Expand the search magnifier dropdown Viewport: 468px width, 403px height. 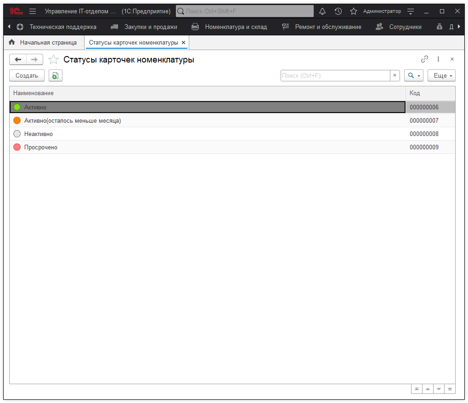[x=414, y=76]
